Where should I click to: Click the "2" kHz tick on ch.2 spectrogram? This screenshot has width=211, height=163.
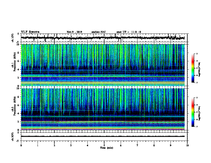click(x=19, y=122)
